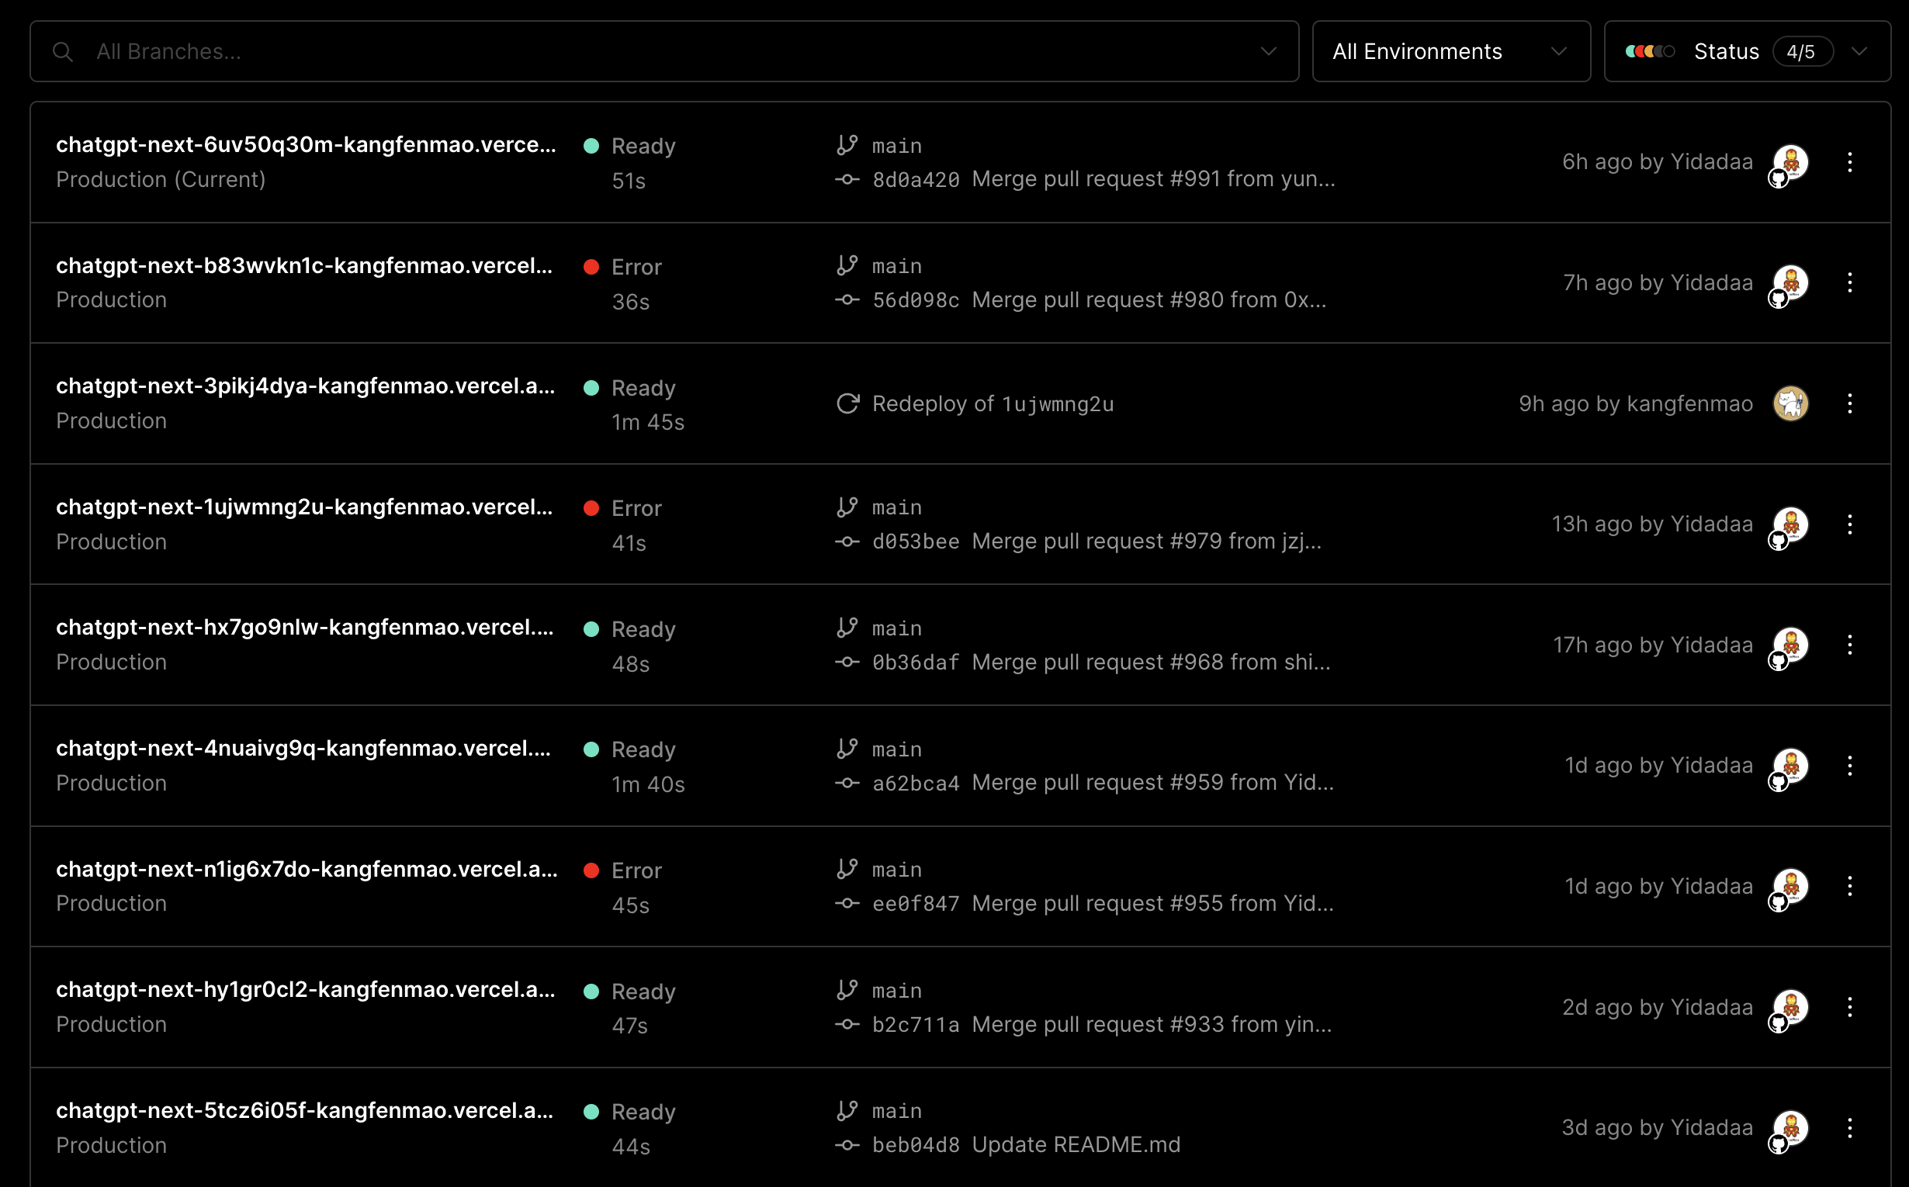Open kangfenmao's avatar on the redeploy row
This screenshot has height=1187, width=1909.
click(x=1790, y=403)
